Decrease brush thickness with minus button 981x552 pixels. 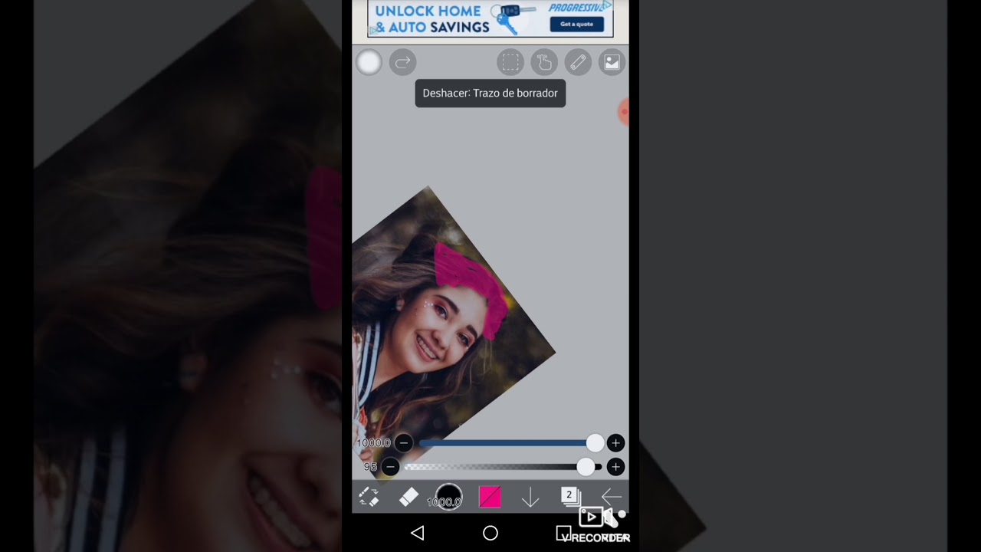tap(404, 443)
